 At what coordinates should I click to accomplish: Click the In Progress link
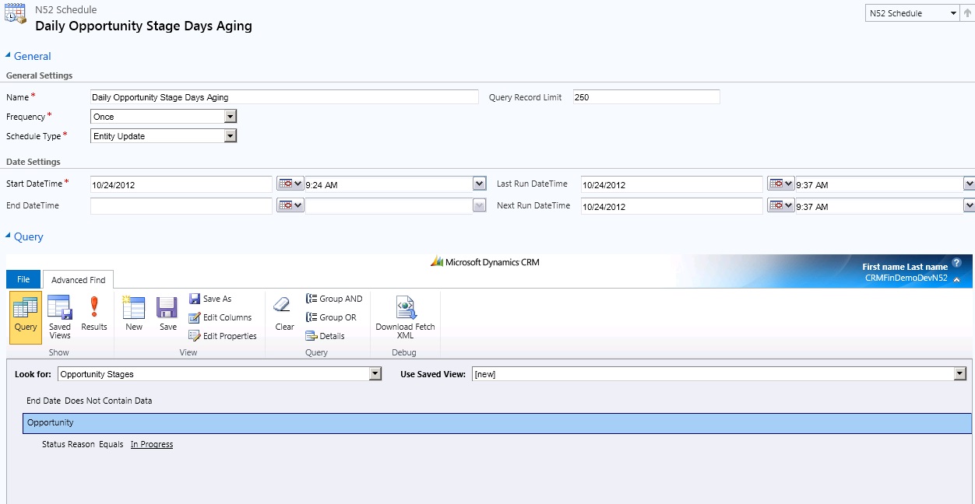tap(152, 445)
